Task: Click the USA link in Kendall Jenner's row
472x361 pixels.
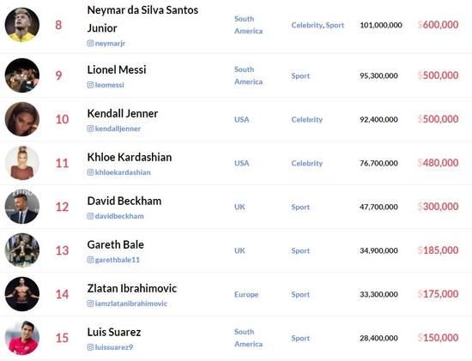Action: pyautogui.click(x=242, y=119)
